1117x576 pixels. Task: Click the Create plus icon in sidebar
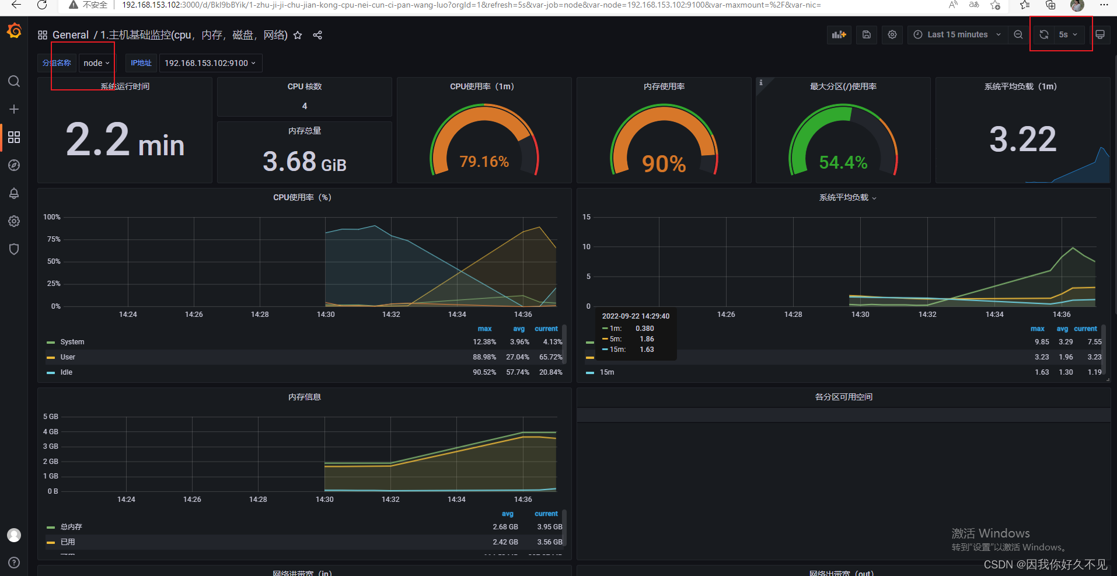pos(14,109)
